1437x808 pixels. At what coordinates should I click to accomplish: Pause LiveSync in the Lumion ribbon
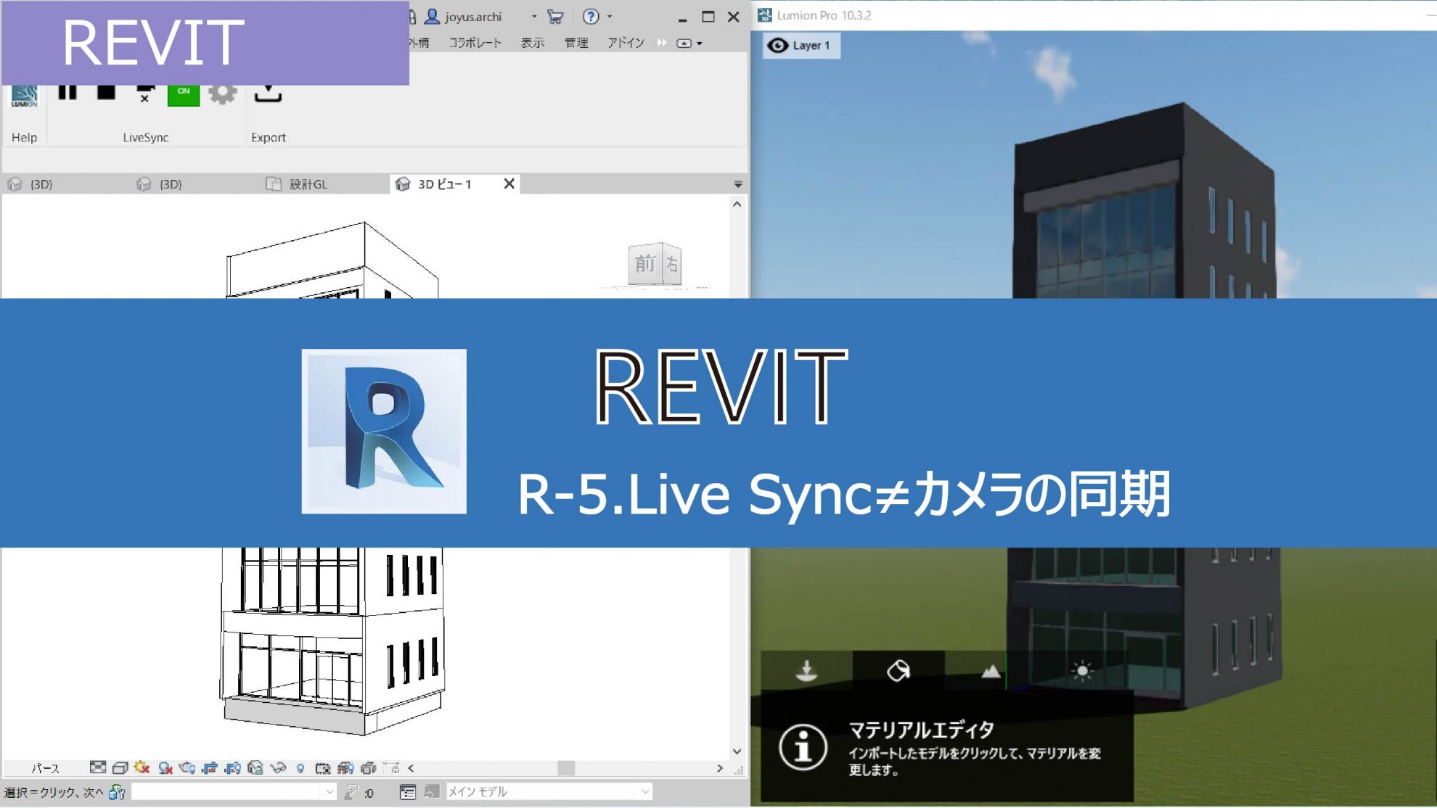[66, 93]
